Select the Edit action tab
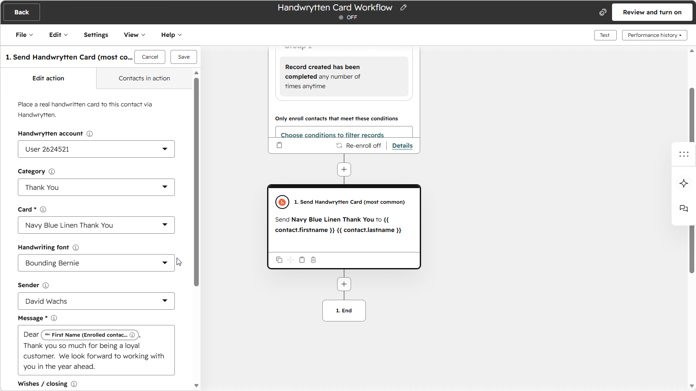696x391 pixels. coord(48,78)
